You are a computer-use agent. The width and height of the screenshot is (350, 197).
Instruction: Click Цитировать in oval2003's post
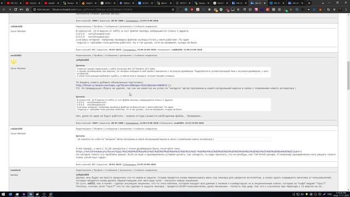point(126,55)
